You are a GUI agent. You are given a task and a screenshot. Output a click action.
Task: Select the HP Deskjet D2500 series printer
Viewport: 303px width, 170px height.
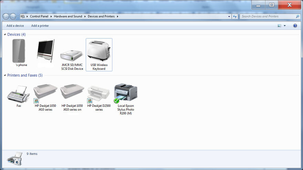(x=99, y=94)
